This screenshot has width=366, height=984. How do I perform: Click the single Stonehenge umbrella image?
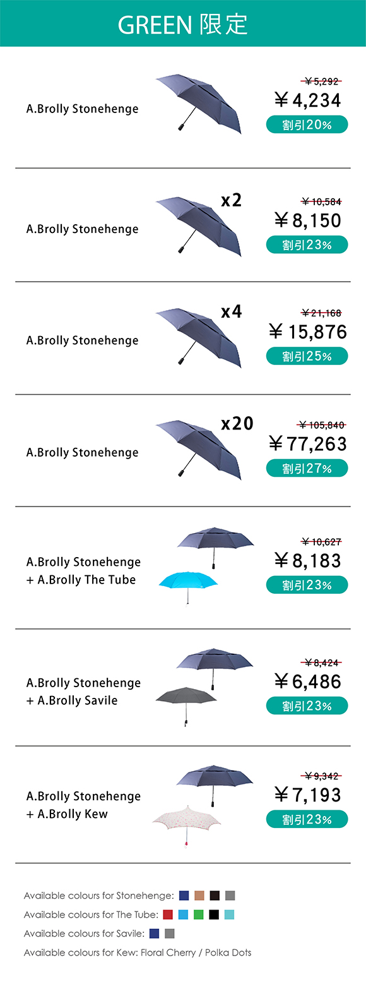tap(199, 104)
